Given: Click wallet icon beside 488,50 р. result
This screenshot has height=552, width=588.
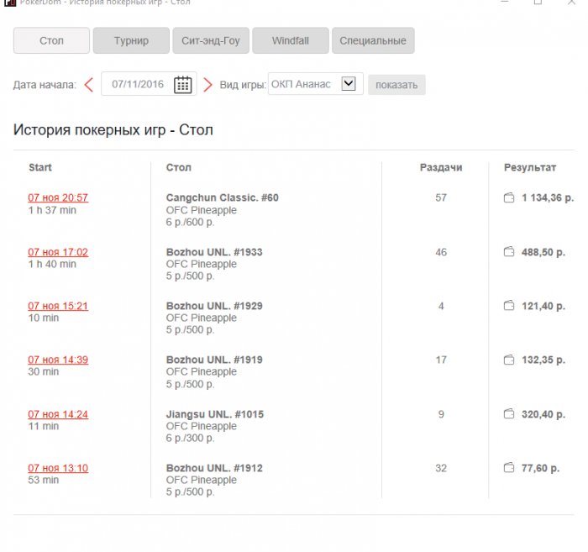Looking at the screenshot, I should click(508, 252).
